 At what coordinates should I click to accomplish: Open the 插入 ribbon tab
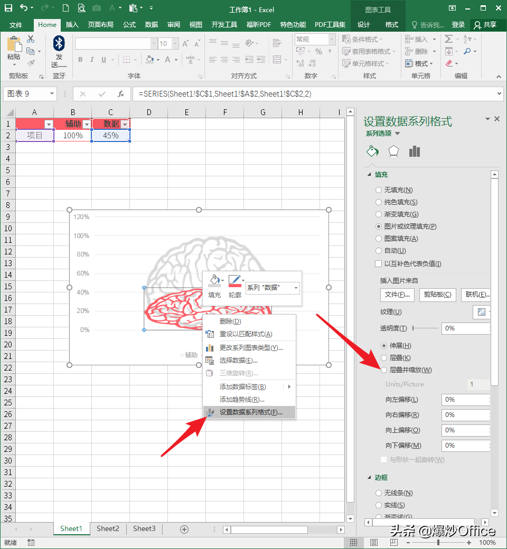(72, 24)
